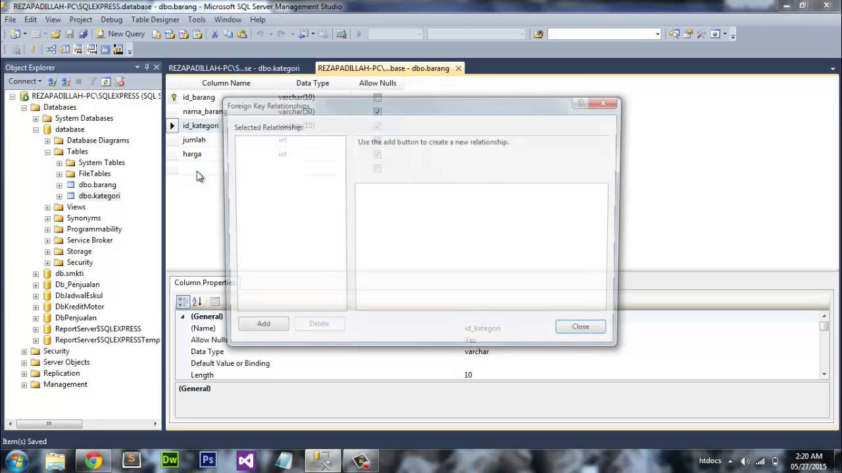Click the Disconnect icon in Object Explorer
The image size is (842, 473).
coord(66,81)
